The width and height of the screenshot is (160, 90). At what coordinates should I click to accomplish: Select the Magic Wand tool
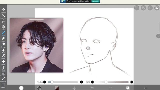(x=3, y=16)
